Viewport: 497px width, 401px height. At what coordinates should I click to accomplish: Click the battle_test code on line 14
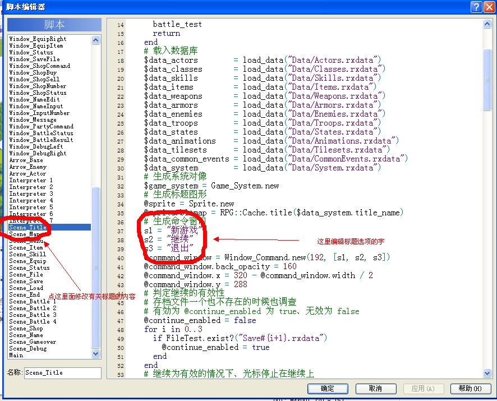click(177, 25)
